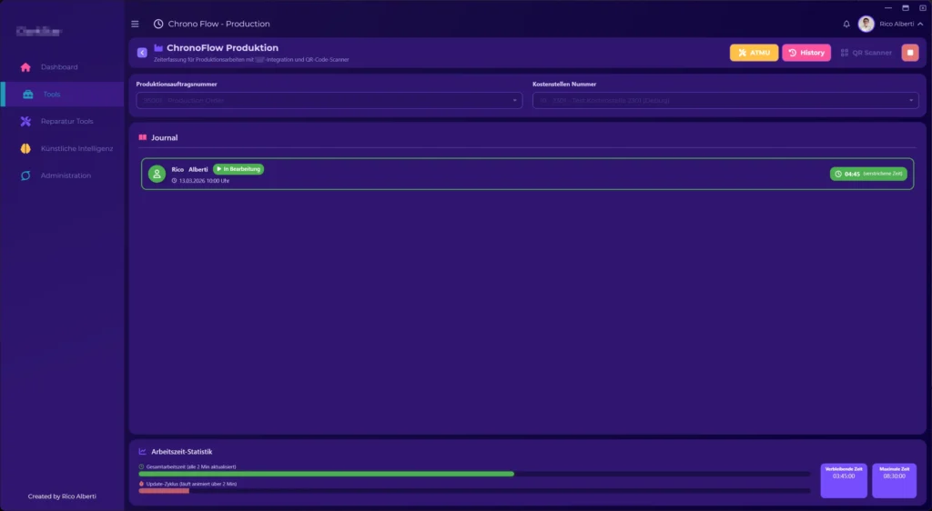This screenshot has width=932, height=511.
Task: Click the 04:45 elapsed time badge
Action: click(868, 174)
